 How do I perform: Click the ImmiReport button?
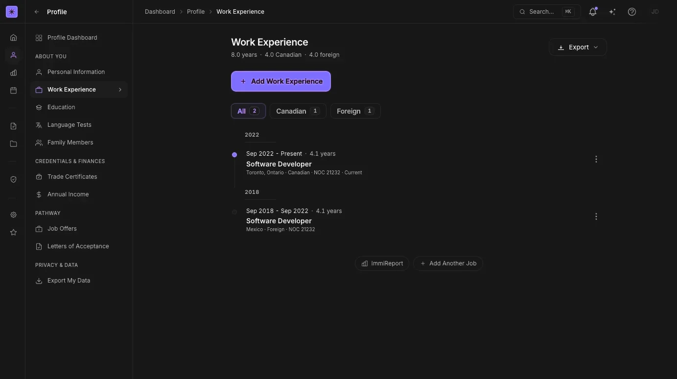tap(382, 263)
